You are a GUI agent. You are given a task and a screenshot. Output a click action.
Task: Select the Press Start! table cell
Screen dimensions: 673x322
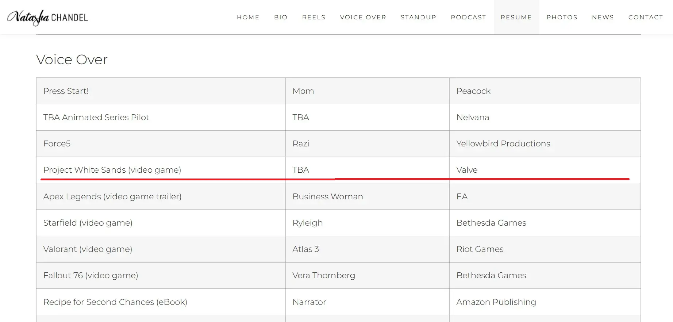click(66, 91)
